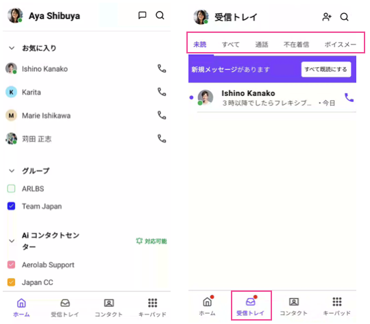This screenshot has width=370, height=324.
Task: Open the ARLBS group label
Action: (33, 188)
